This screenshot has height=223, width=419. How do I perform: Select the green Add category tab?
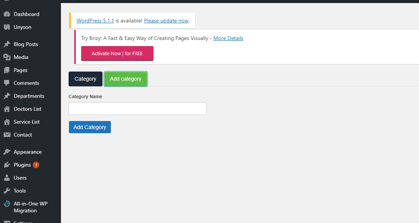coord(126,79)
